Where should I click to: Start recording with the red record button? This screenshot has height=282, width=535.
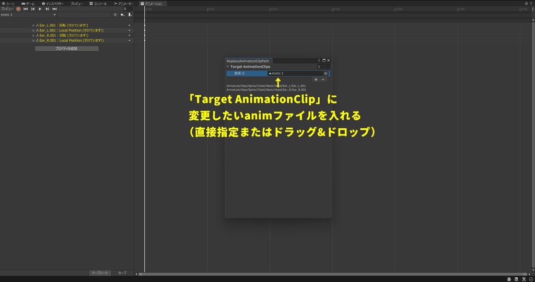18,9
